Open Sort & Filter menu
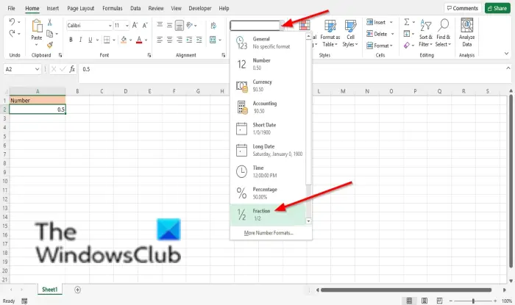515x305 pixels. pyautogui.click(x=426, y=34)
